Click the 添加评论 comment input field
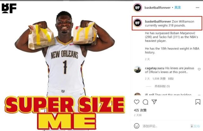 165,126
